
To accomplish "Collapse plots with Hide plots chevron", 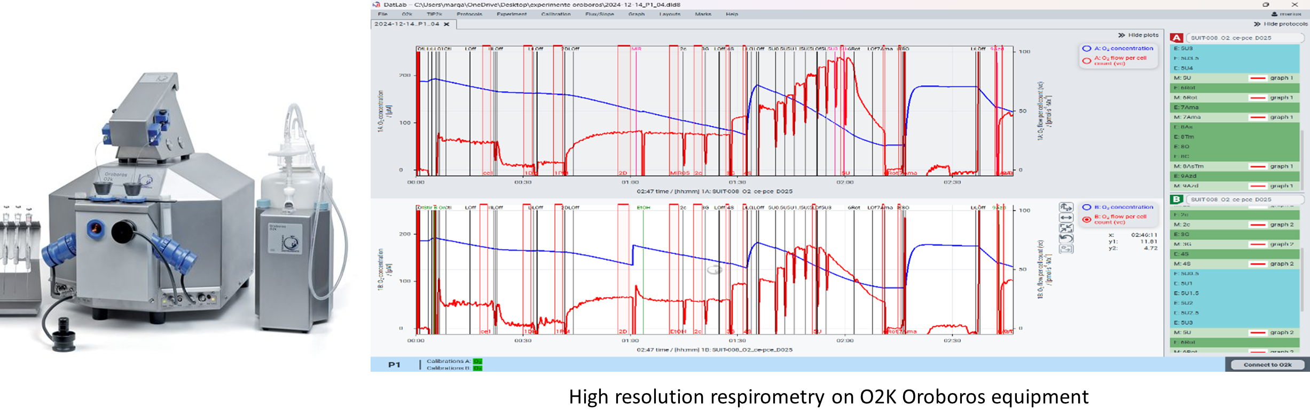I will 1138,35.
